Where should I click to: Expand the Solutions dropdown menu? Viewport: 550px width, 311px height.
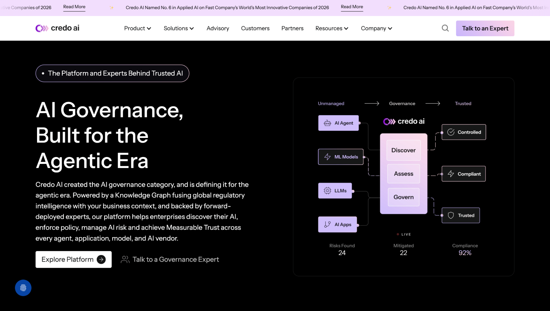[x=179, y=28]
